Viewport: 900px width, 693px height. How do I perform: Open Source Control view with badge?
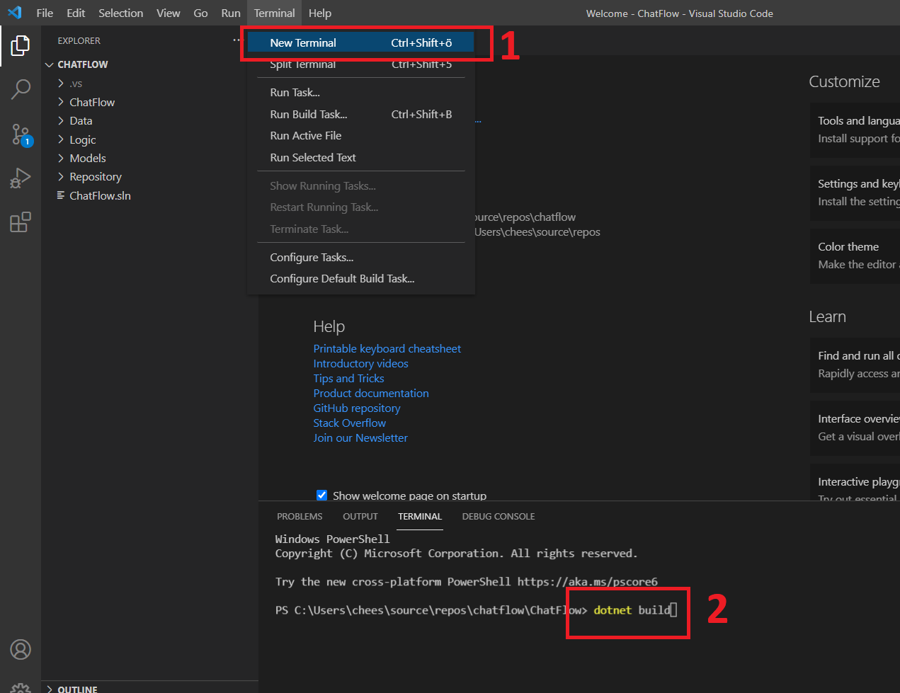point(21,134)
